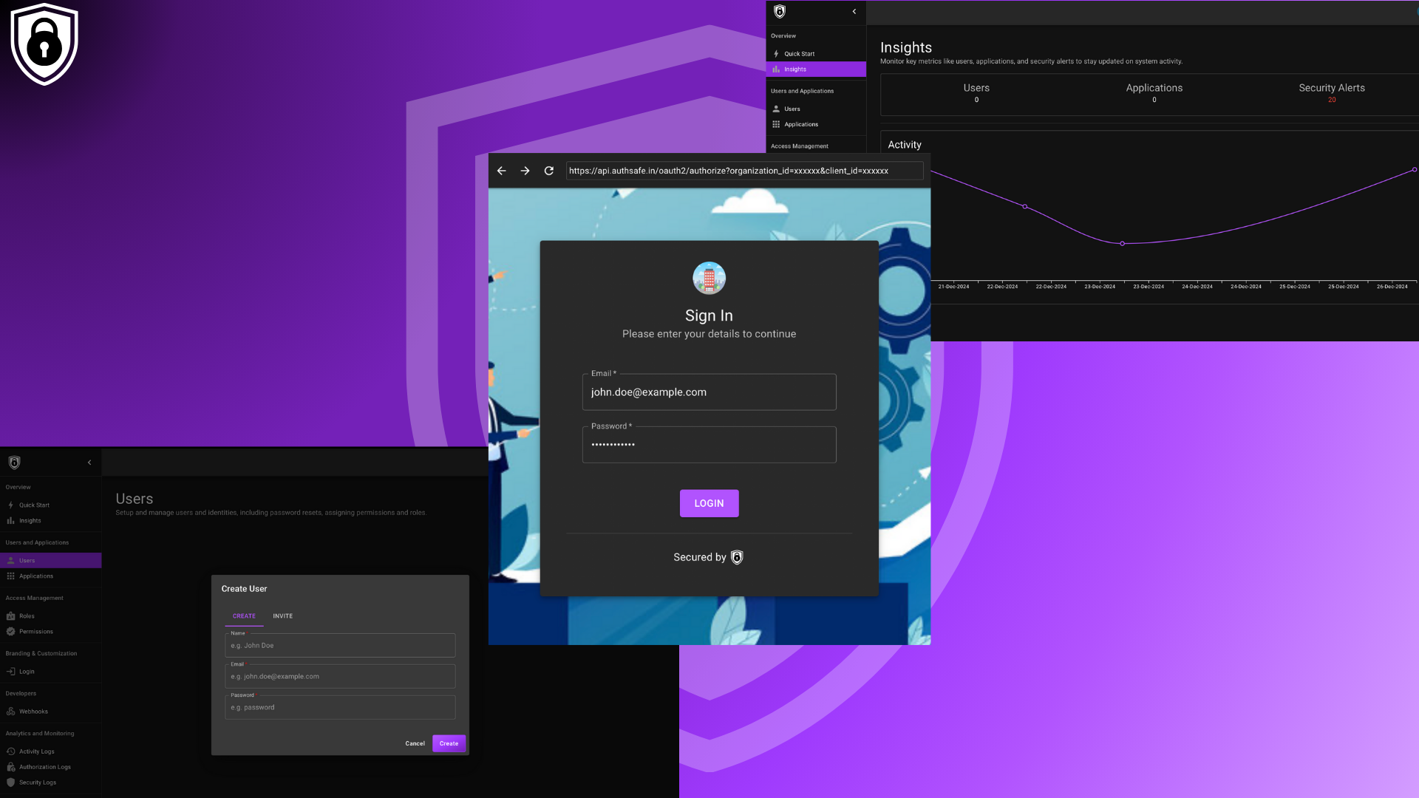
Task: Open Permissions under Access Management
Action: click(35, 632)
